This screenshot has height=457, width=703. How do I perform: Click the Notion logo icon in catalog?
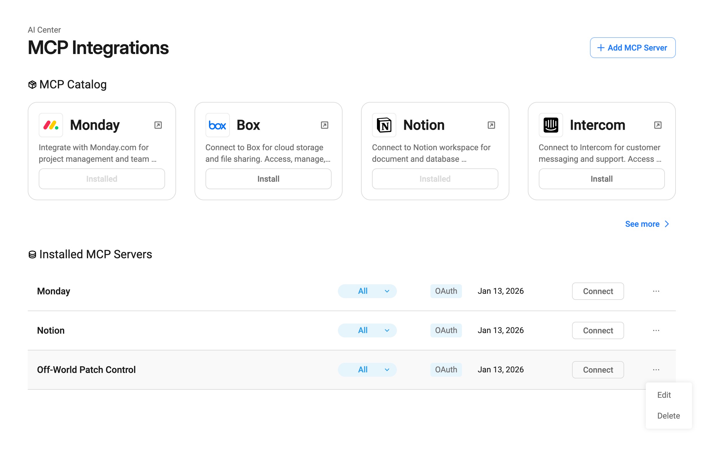click(384, 125)
